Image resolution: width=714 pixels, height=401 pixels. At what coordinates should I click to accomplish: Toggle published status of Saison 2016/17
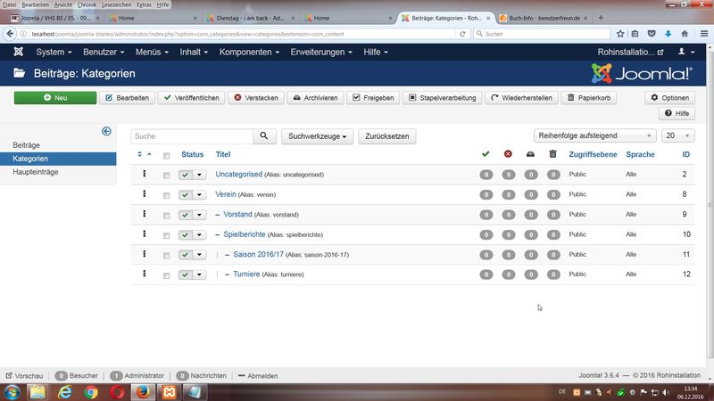tap(186, 255)
